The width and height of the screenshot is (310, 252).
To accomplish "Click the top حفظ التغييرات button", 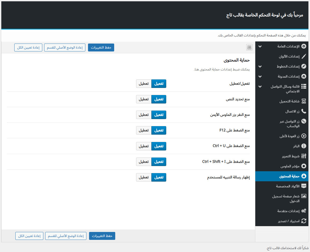I will (101, 47).
